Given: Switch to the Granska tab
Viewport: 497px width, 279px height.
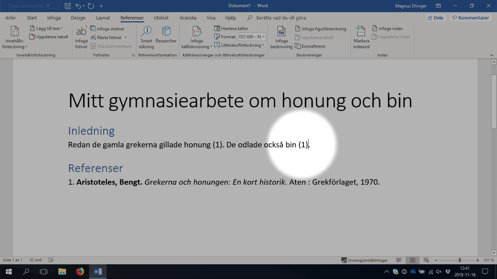Looking at the screenshot, I should 188,18.
